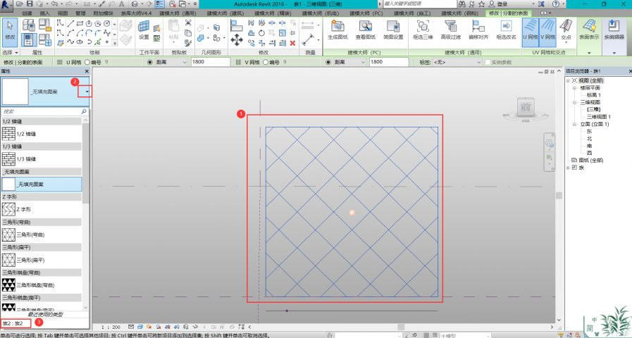The width and height of the screenshot is (632, 338).
Task: Open the 查看图纸 tool
Action: 366,30
